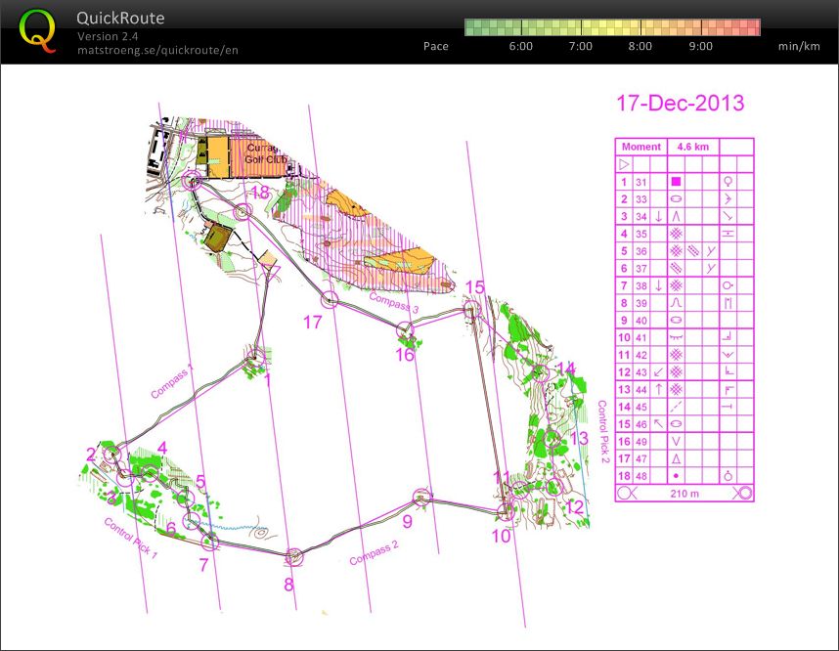Click the hill symbol in table row 8 (code 39)

[677, 303]
